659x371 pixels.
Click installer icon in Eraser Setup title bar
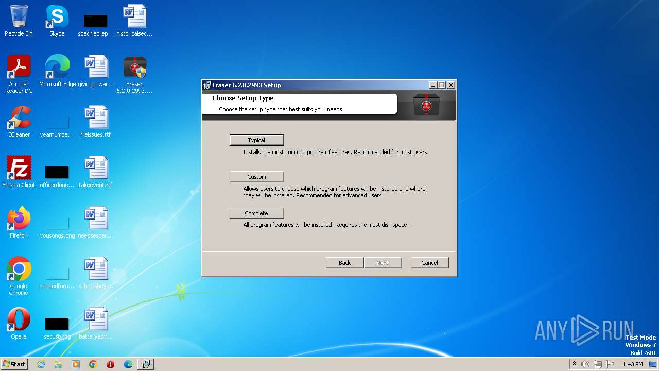tap(207, 85)
